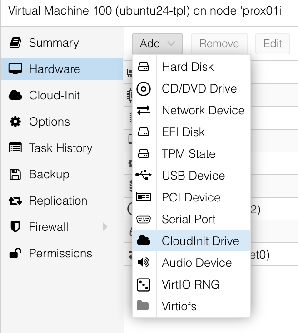
Task: Expand the Firewall submenu arrow
Action: pyautogui.click(x=104, y=227)
